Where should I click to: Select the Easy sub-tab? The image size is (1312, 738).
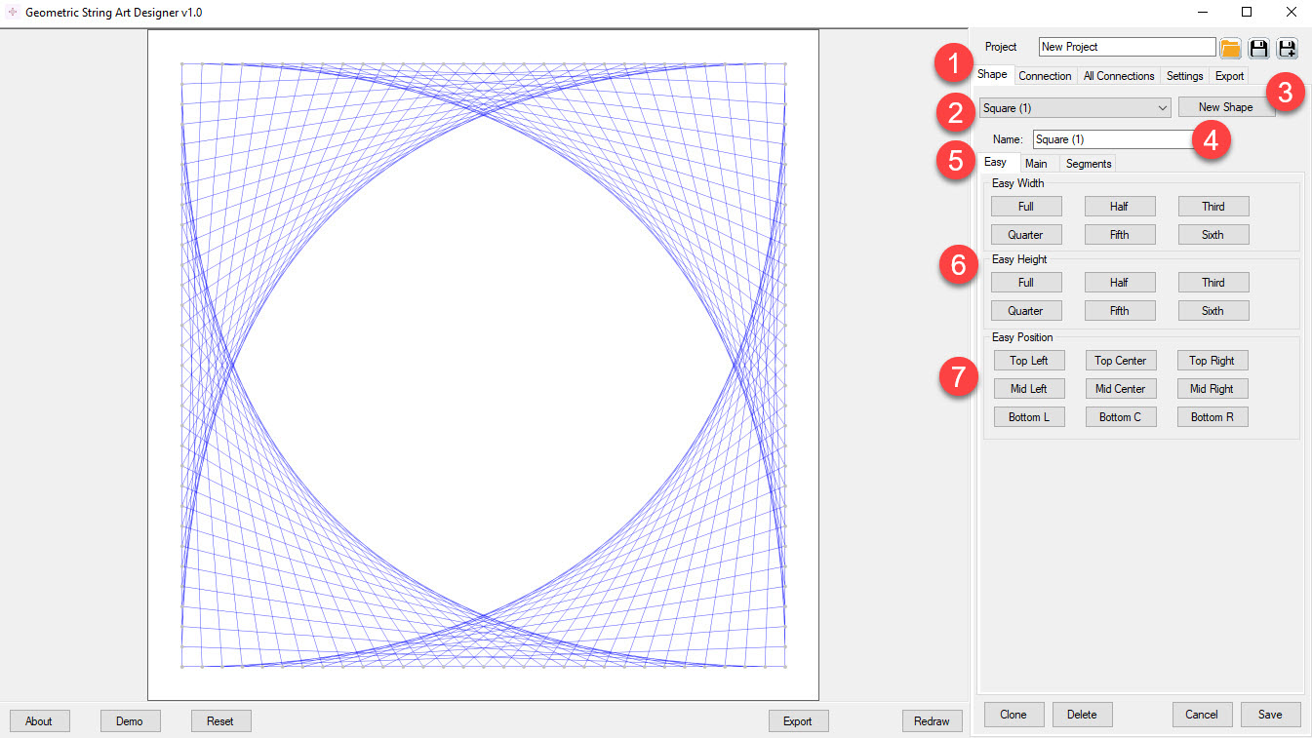pos(996,163)
